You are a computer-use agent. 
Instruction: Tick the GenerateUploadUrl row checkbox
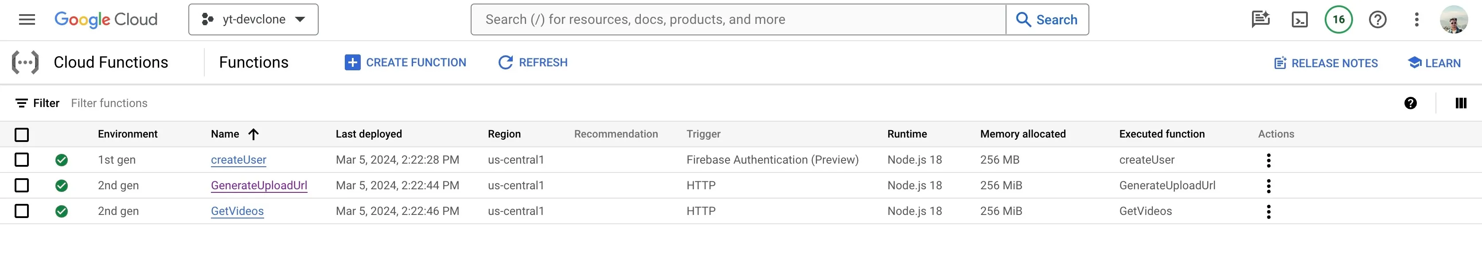coord(22,185)
